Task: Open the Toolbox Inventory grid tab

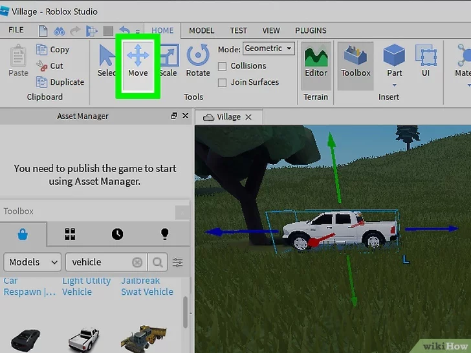Action: pos(70,234)
